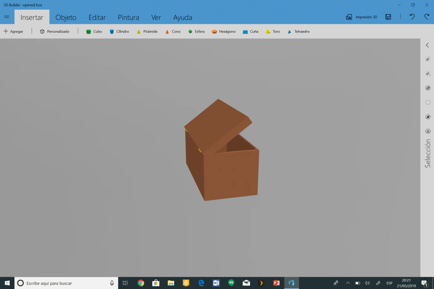Select the brown opened box model
This screenshot has height=289, width=434.
click(222, 150)
